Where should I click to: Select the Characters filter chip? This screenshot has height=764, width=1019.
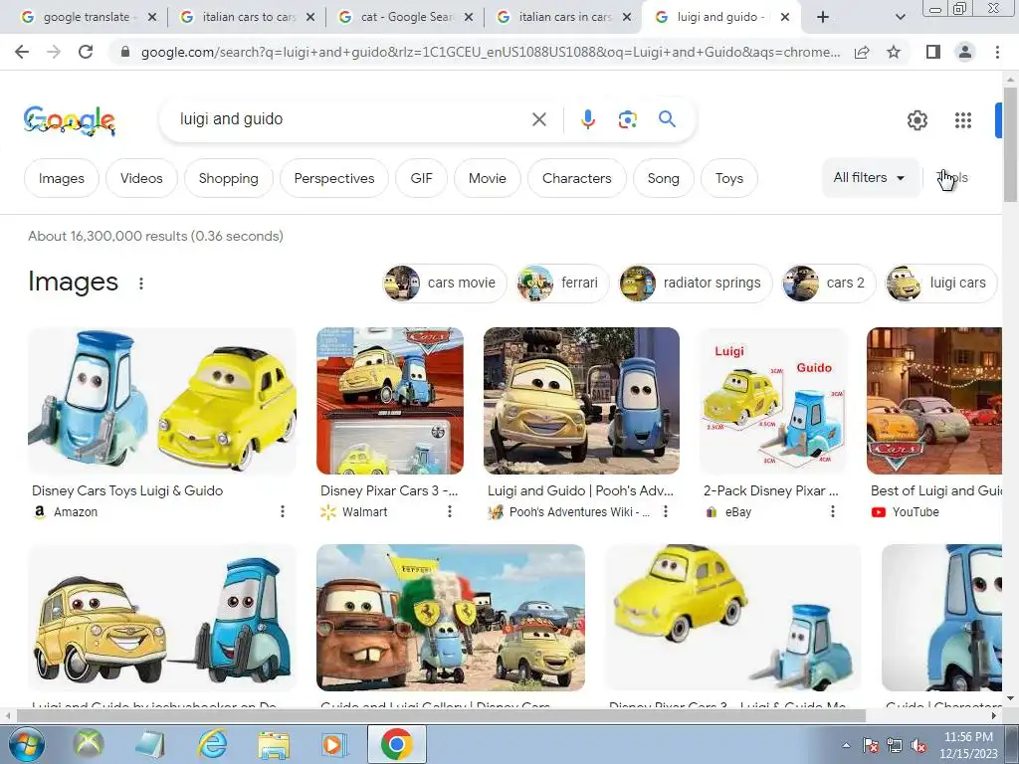[x=576, y=178]
